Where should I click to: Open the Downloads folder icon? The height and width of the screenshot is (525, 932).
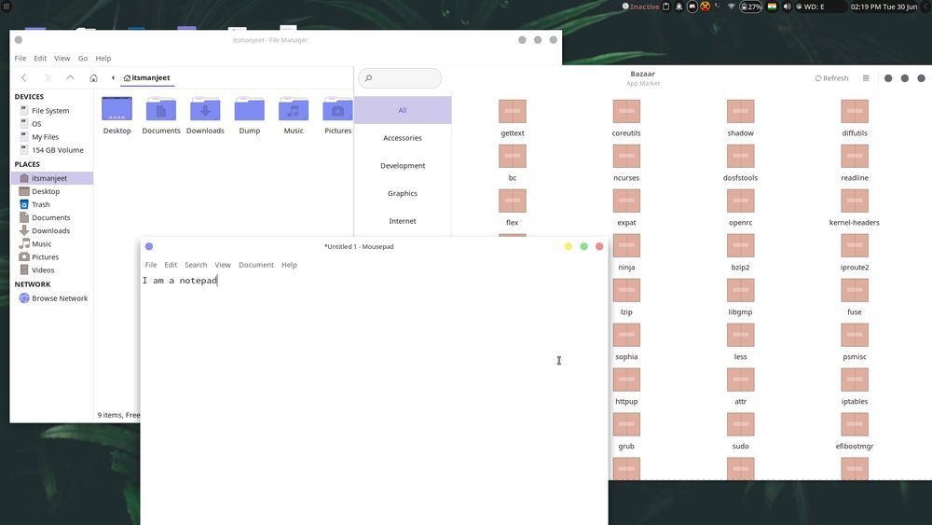pos(205,110)
